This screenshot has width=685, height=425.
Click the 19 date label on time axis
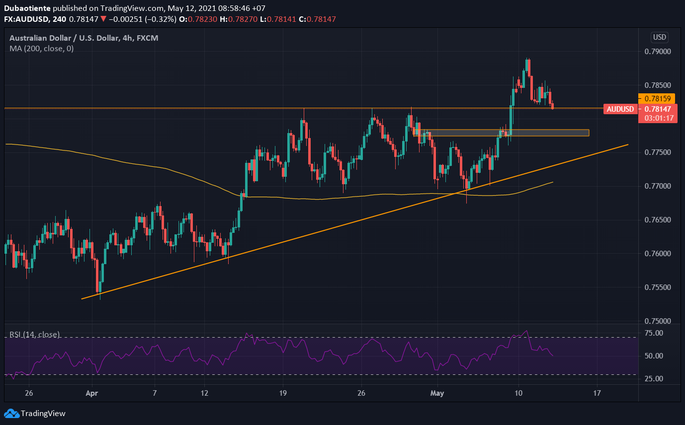[x=283, y=393]
